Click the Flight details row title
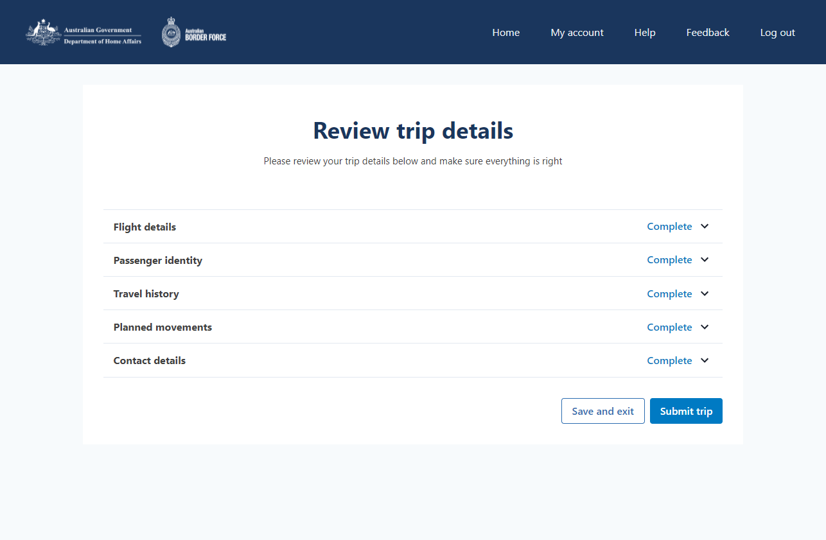This screenshot has width=826, height=540. pyautogui.click(x=145, y=227)
